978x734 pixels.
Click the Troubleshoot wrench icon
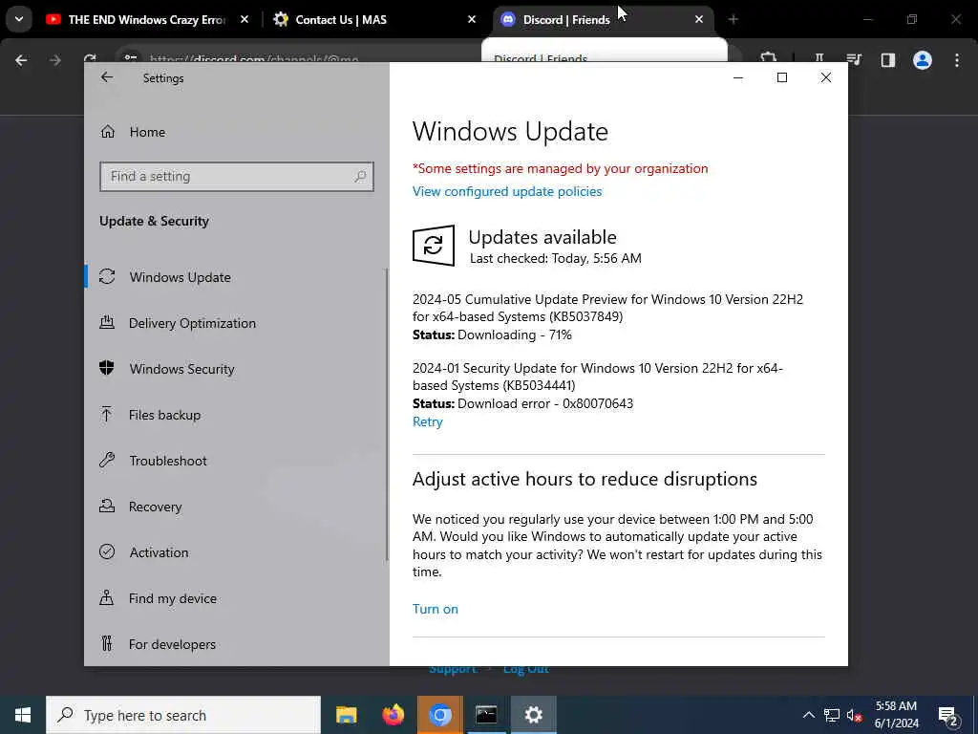tap(107, 460)
